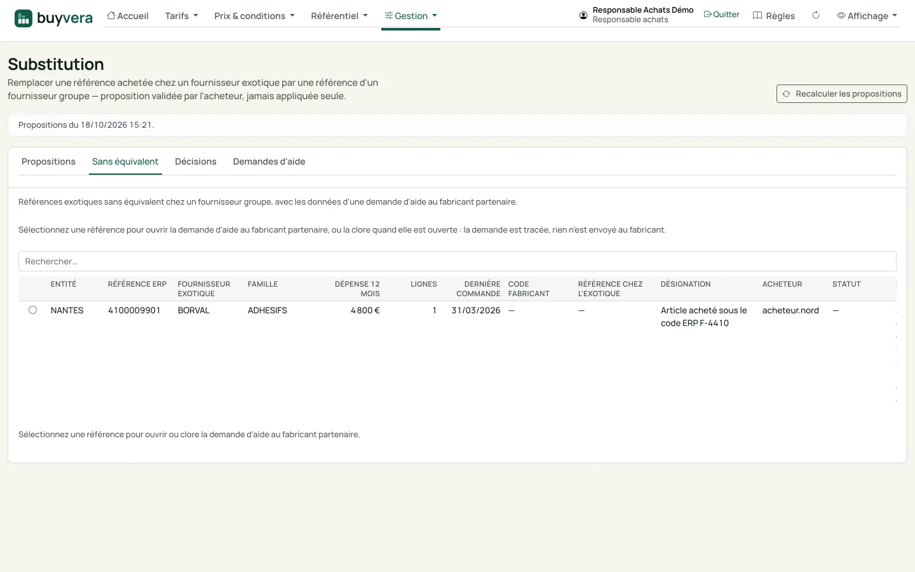Image resolution: width=915 pixels, height=572 pixels.
Task: Click Recalculer les propositions button
Action: click(x=841, y=93)
